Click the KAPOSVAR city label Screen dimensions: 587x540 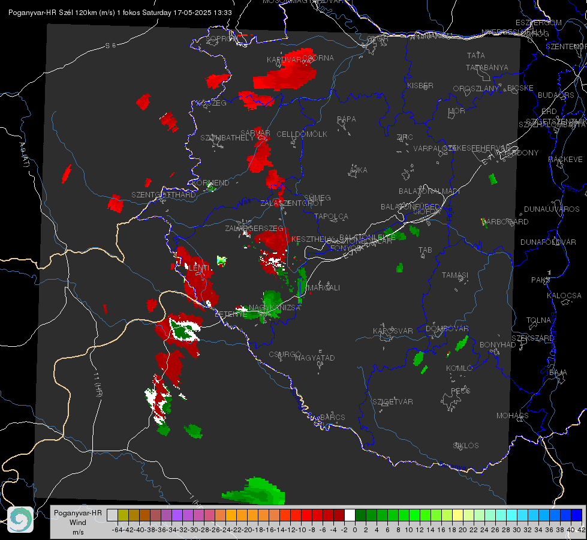coord(393,331)
